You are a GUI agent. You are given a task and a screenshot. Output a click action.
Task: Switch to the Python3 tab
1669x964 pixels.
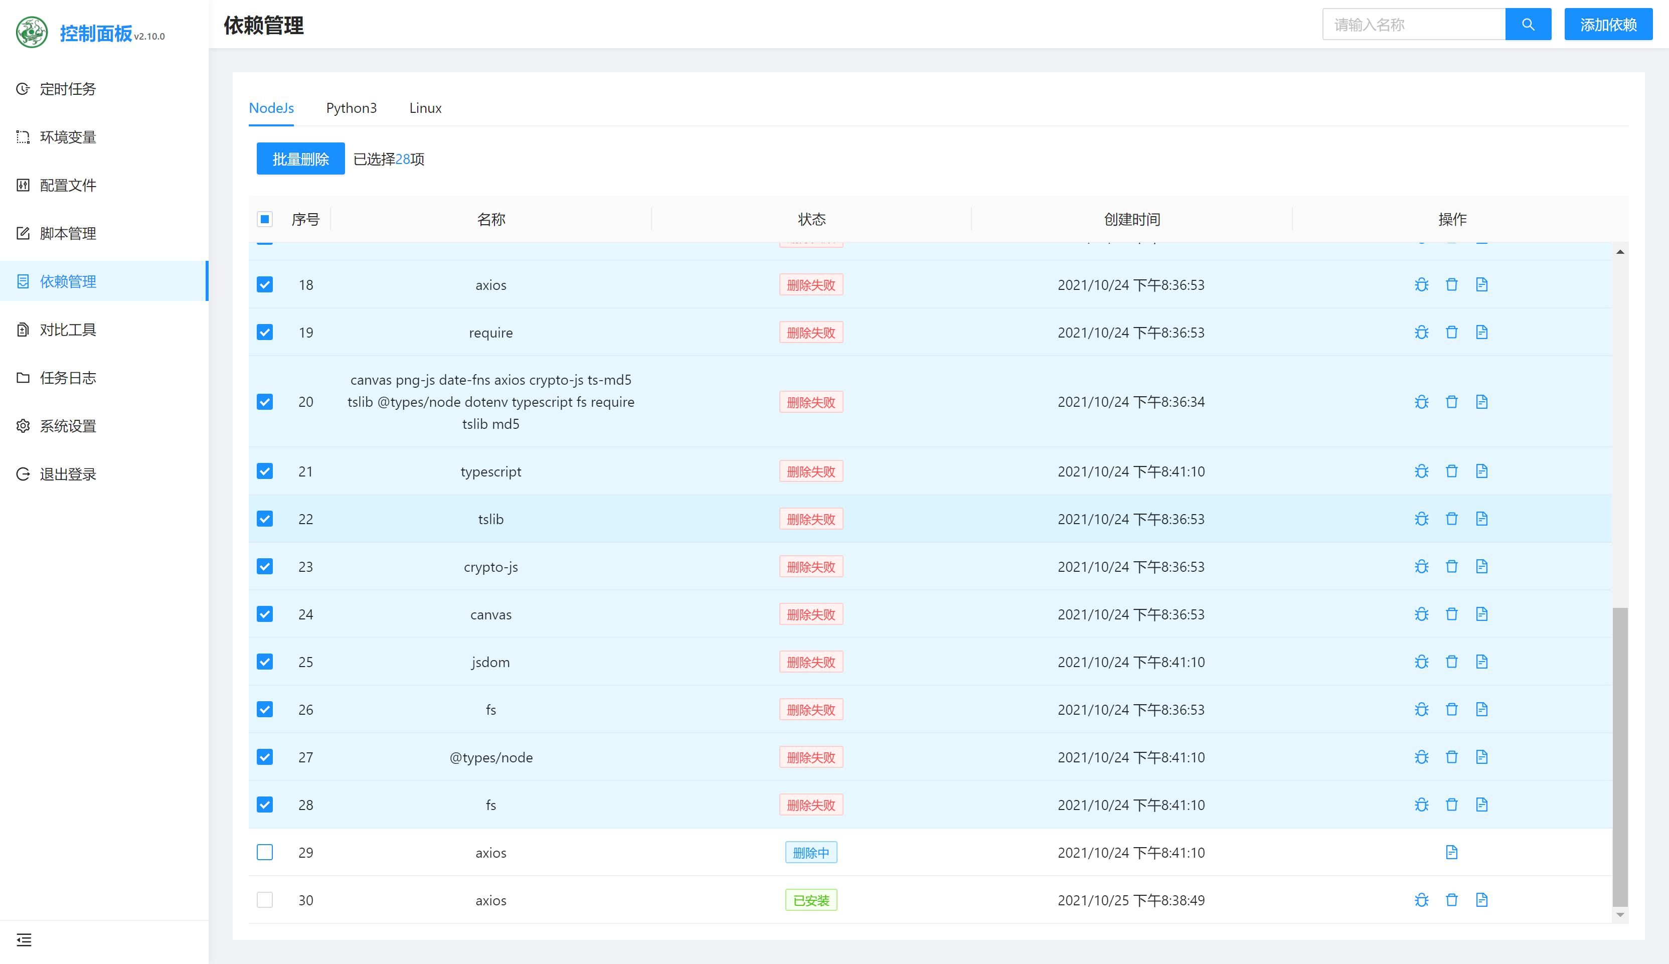(x=352, y=108)
